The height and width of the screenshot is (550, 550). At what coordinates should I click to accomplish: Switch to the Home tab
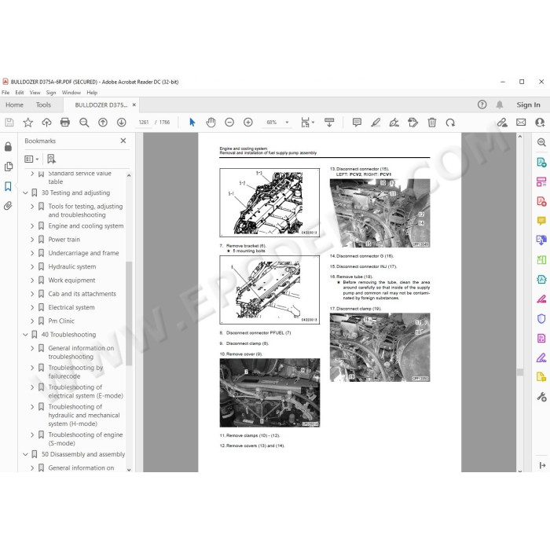[14, 104]
